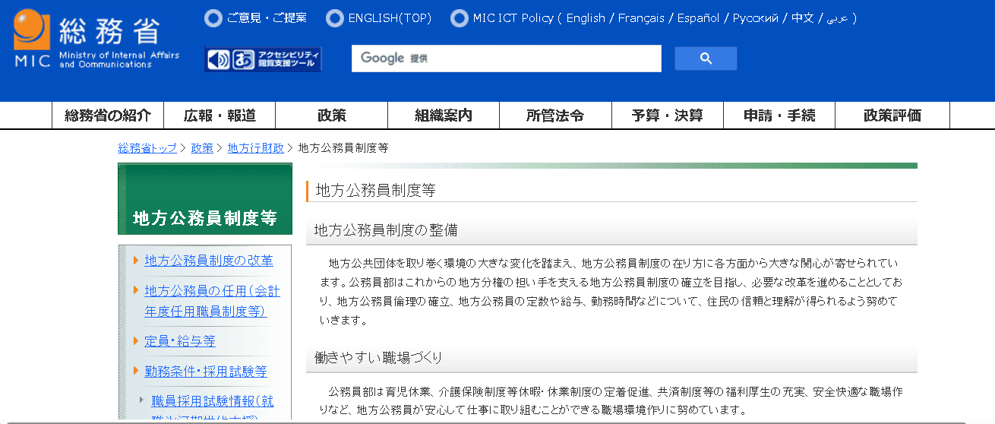
Task: Click orange arrow beside 地方公務員の任用
Action: click(x=136, y=290)
